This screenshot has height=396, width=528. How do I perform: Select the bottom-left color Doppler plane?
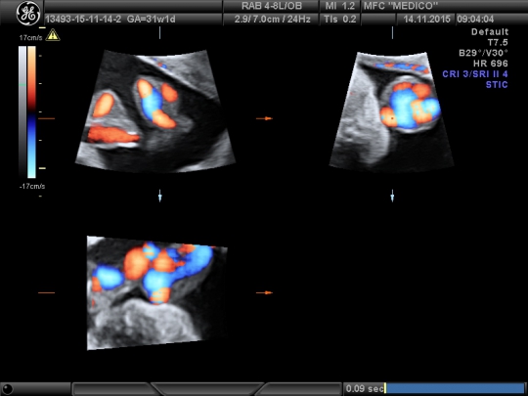[156, 293]
